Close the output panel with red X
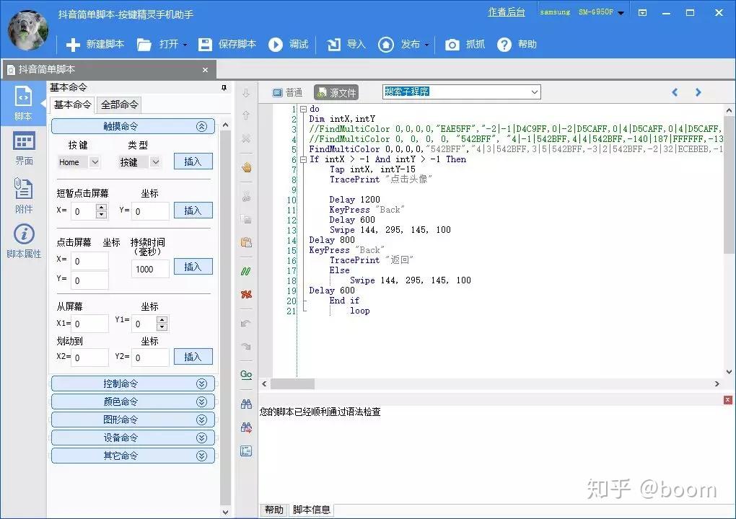The image size is (736, 519). [727, 400]
